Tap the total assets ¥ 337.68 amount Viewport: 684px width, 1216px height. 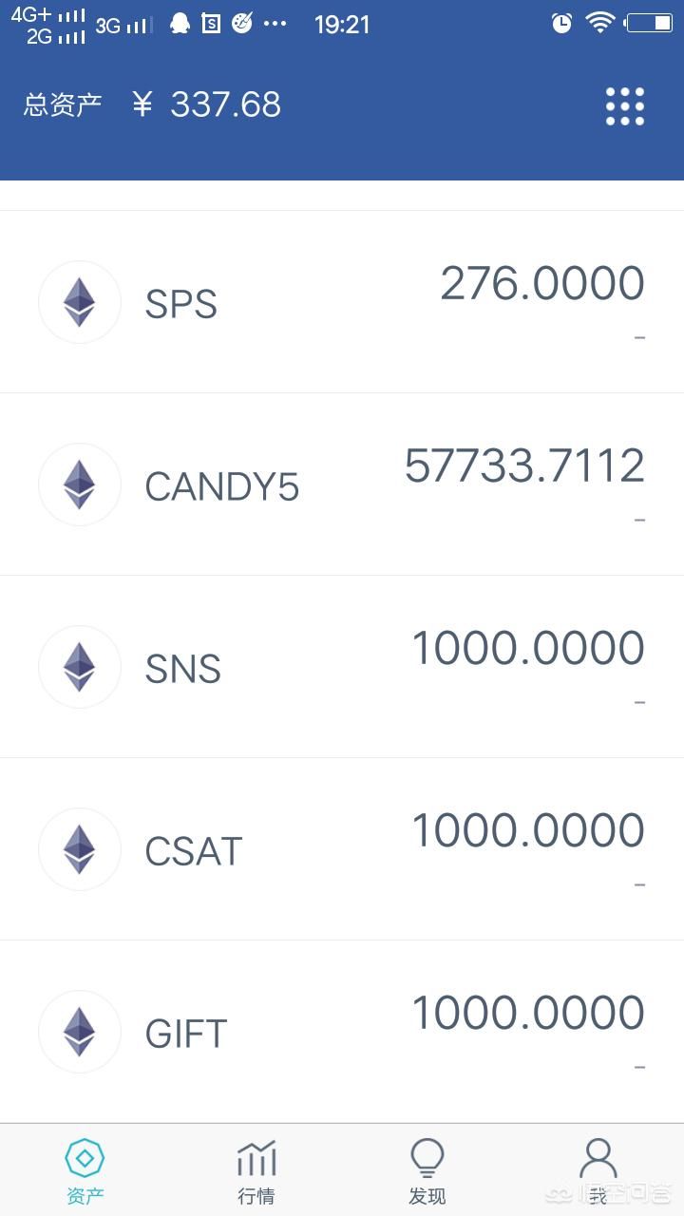[207, 104]
